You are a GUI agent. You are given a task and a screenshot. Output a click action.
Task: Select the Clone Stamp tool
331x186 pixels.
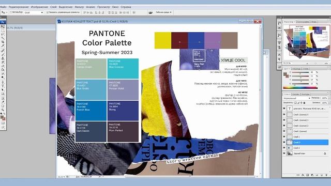click(3, 58)
